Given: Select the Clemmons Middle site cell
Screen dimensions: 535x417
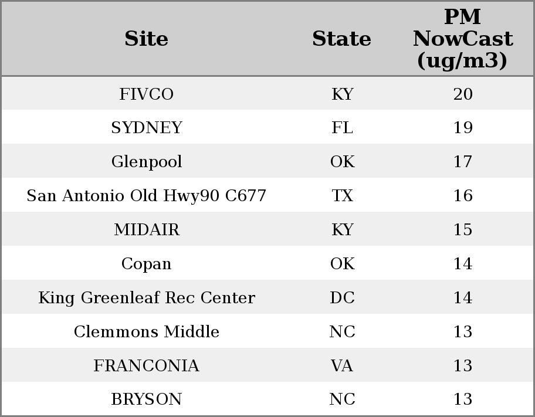Looking at the screenshot, I should (x=147, y=332).
